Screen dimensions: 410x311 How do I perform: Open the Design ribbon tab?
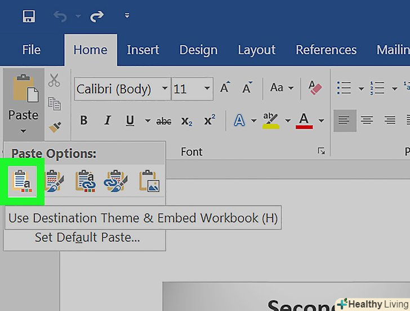click(x=198, y=50)
